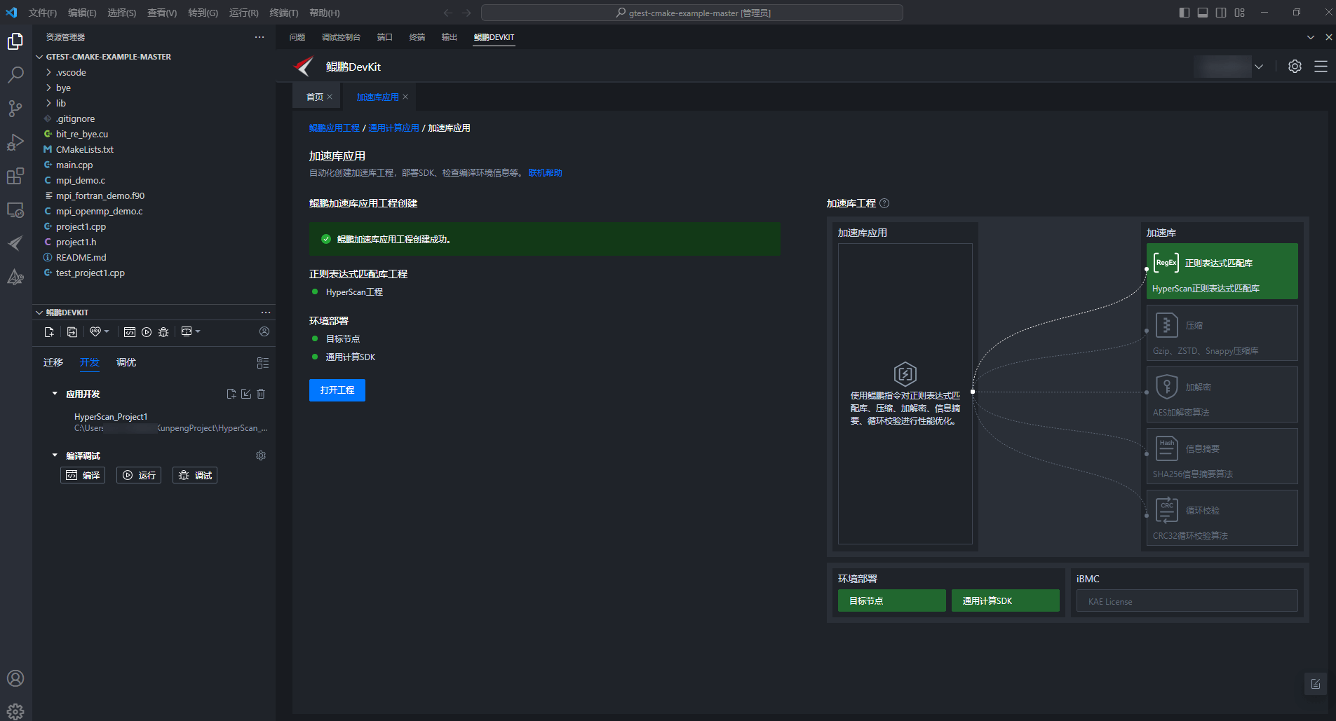Create new project in 应用开发 section

pos(231,394)
